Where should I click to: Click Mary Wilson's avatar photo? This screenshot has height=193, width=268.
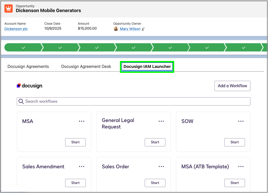[116, 29]
